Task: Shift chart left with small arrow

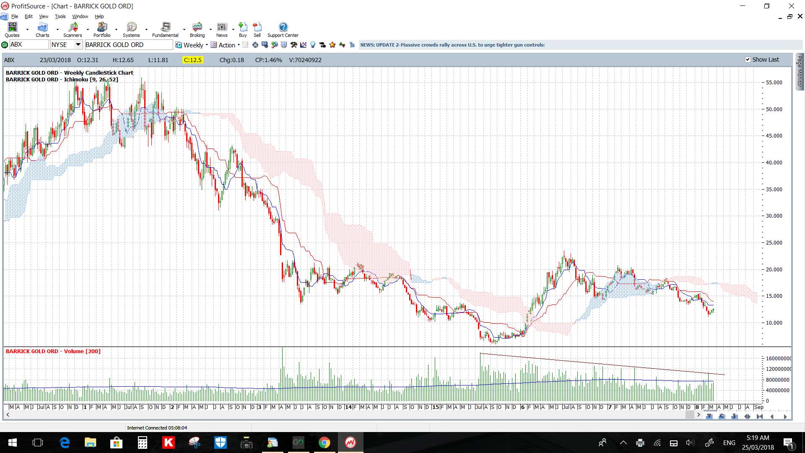Action: tap(772, 417)
